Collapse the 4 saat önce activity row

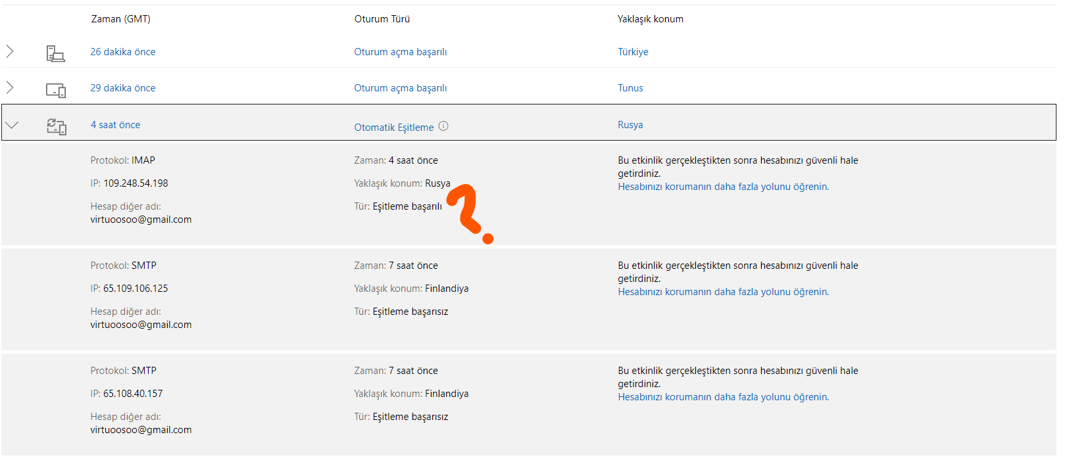click(x=12, y=125)
